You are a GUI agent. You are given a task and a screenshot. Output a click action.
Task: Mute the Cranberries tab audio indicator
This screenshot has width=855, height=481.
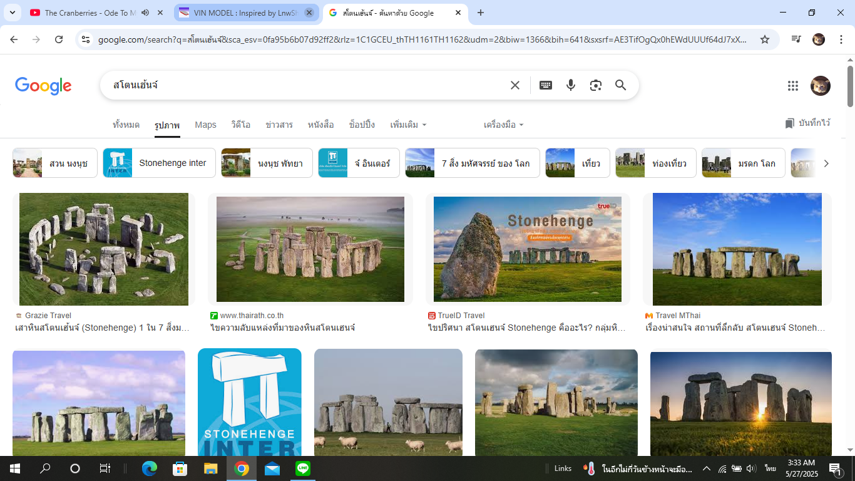(145, 13)
